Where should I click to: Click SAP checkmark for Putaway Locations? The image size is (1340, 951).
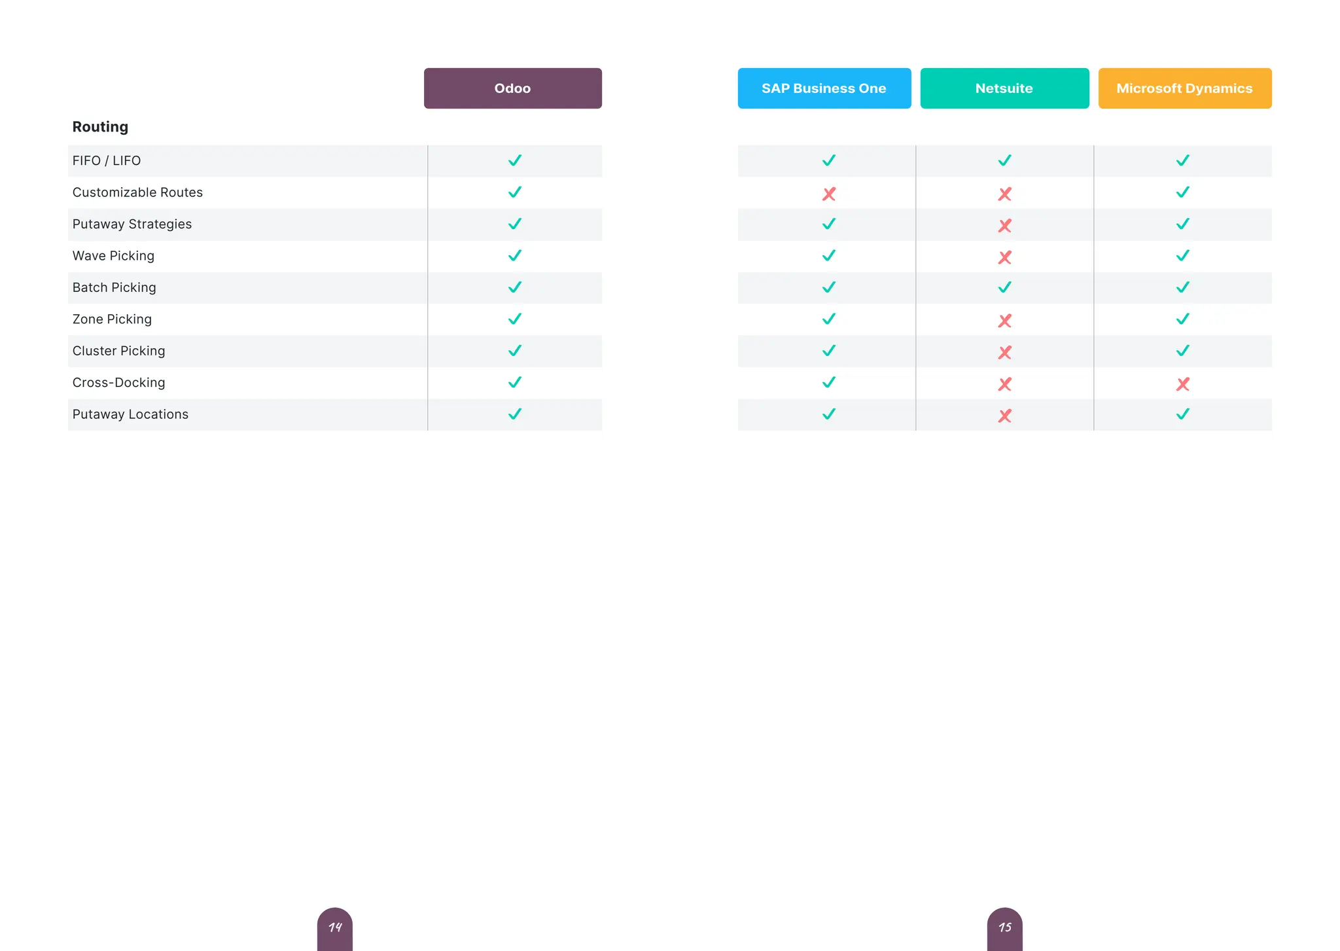(x=829, y=414)
